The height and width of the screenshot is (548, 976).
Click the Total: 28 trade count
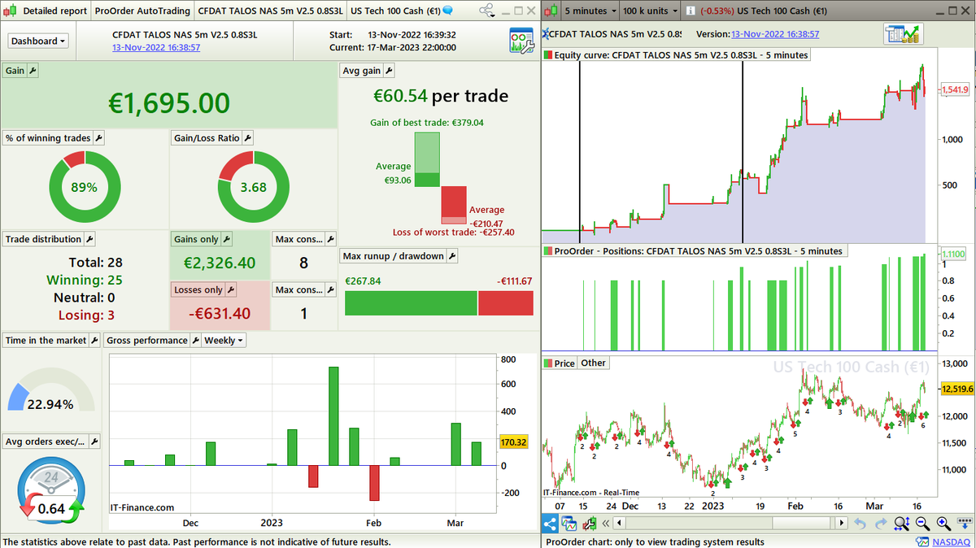click(94, 263)
